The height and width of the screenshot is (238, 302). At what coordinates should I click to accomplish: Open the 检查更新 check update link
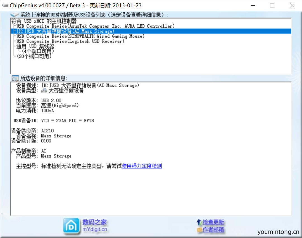click(213, 222)
